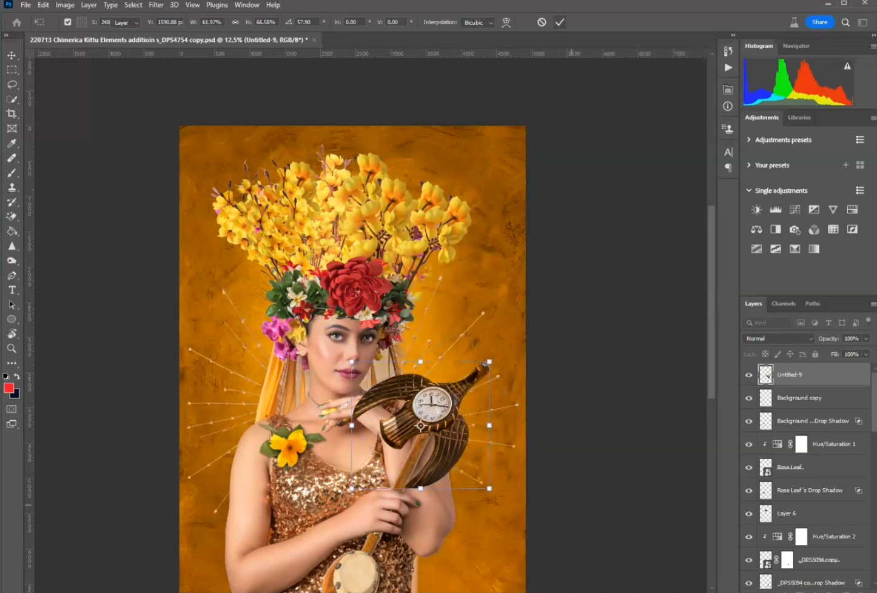Switch to the Channels tab
877x593 pixels.
[783, 304]
